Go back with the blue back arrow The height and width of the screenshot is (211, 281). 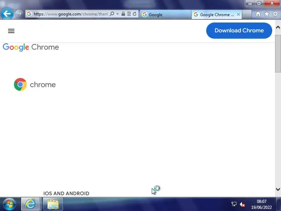(x=7, y=13)
